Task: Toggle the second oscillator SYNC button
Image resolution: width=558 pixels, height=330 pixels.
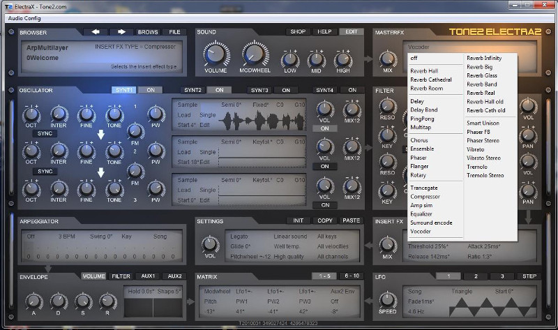Action: click(x=45, y=171)
